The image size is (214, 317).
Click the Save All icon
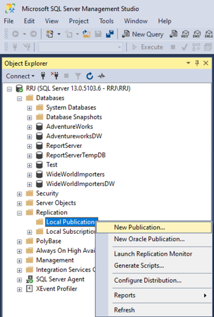click(x=110, y=34)
